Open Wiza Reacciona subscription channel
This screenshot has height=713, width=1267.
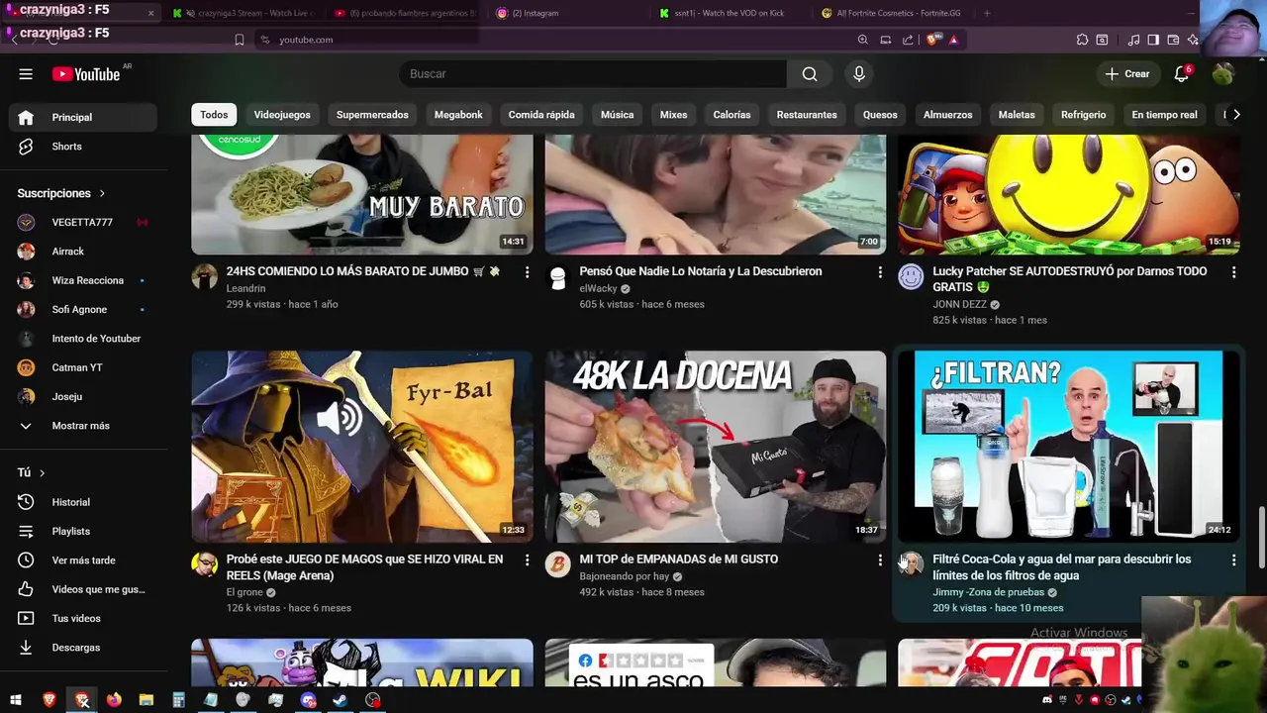[83, 280]
